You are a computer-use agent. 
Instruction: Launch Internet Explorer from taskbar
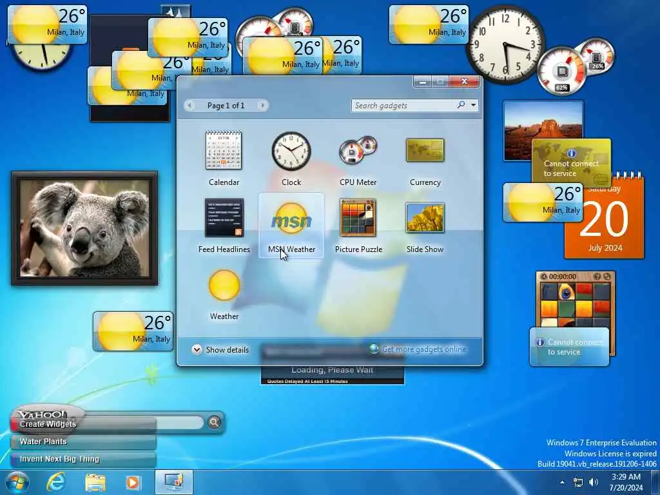point(56,482)
